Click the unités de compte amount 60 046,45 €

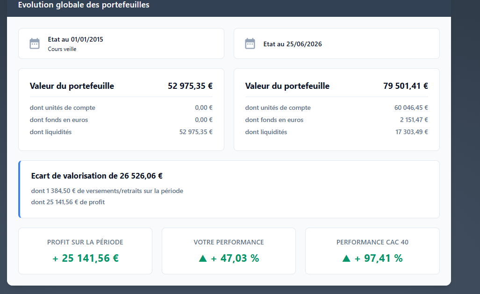tap(411, 108)
